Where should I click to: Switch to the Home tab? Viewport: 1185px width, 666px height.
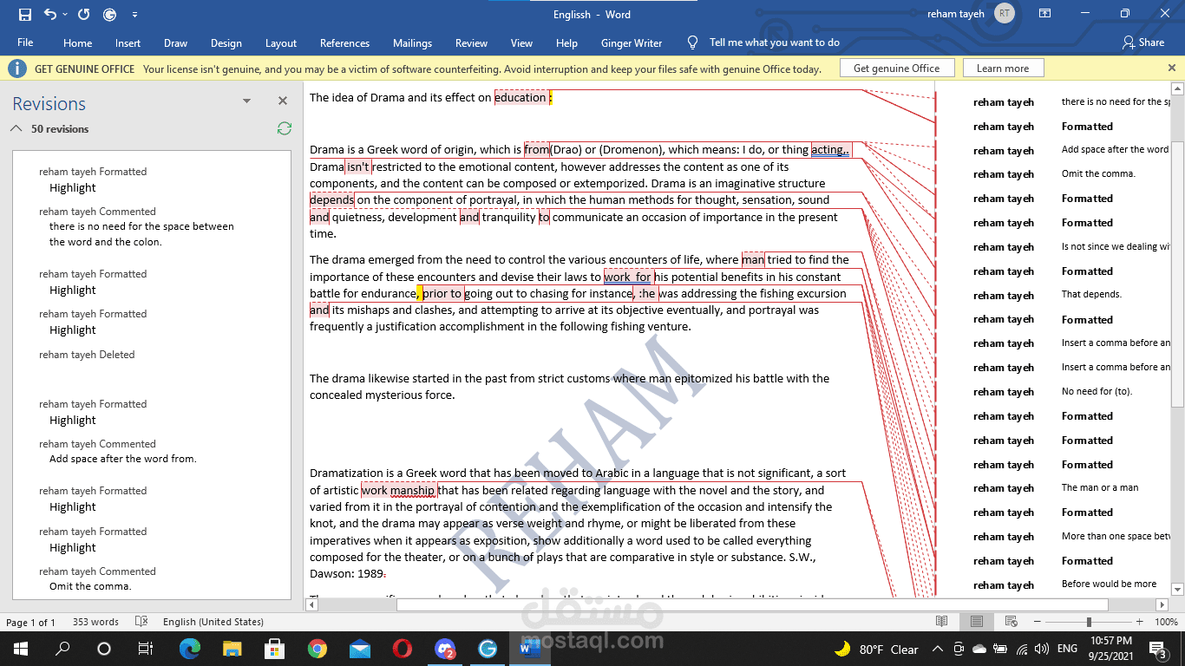point(77,42)
